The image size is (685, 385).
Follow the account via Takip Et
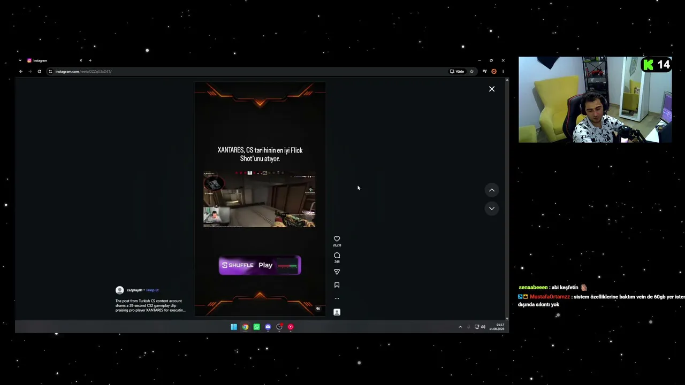pos(153,290)
